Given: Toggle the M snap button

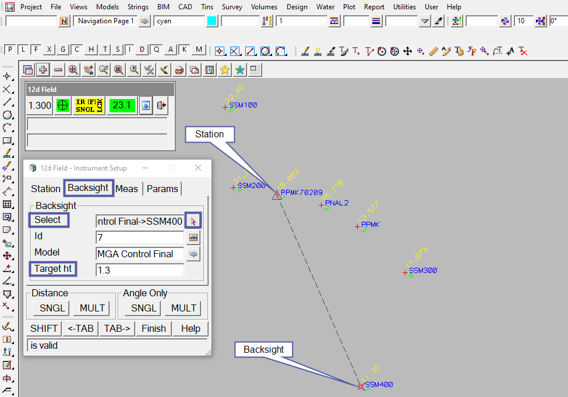Looking at the screenshot, I should [199, 49].
